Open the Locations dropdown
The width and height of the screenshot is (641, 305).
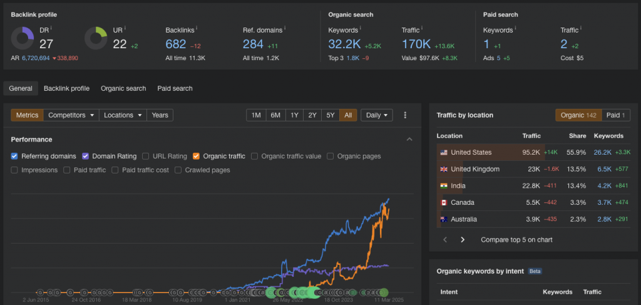(x=122, y=115)
